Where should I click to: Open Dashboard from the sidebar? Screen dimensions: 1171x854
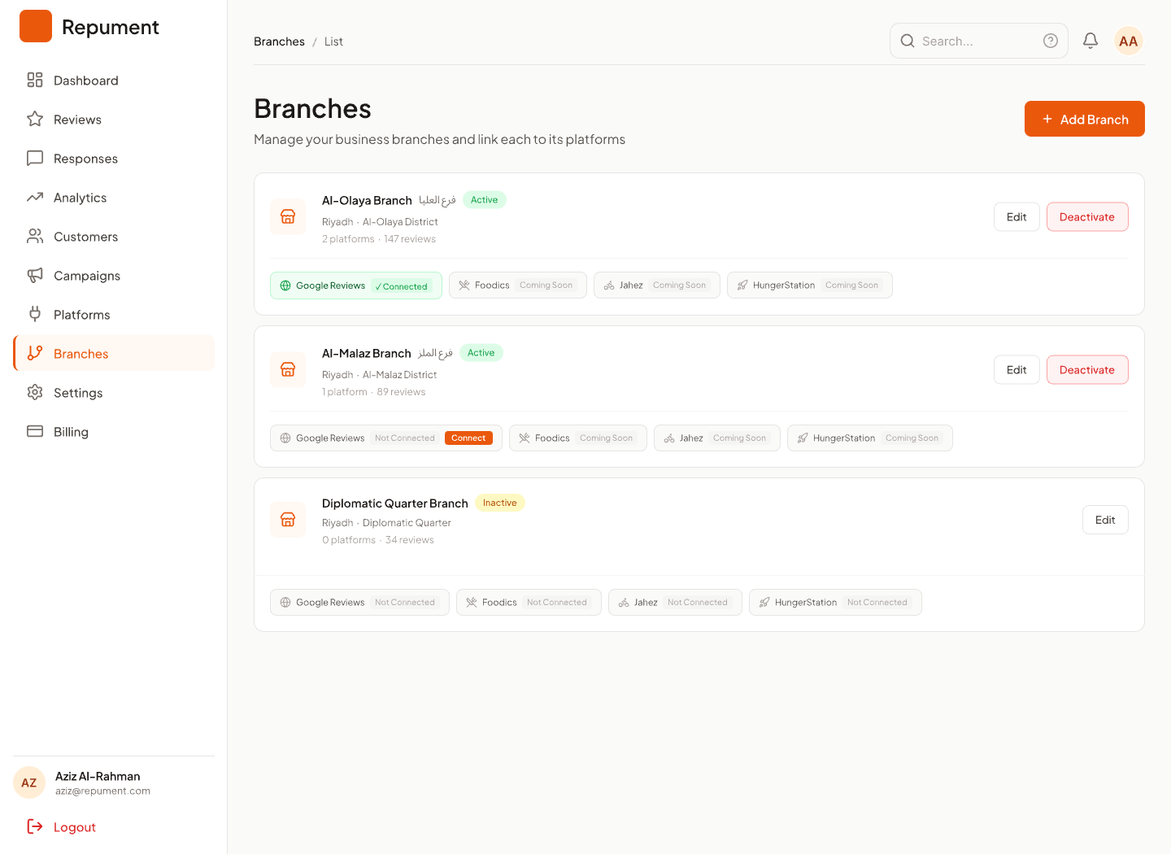[x=114, y=81]
